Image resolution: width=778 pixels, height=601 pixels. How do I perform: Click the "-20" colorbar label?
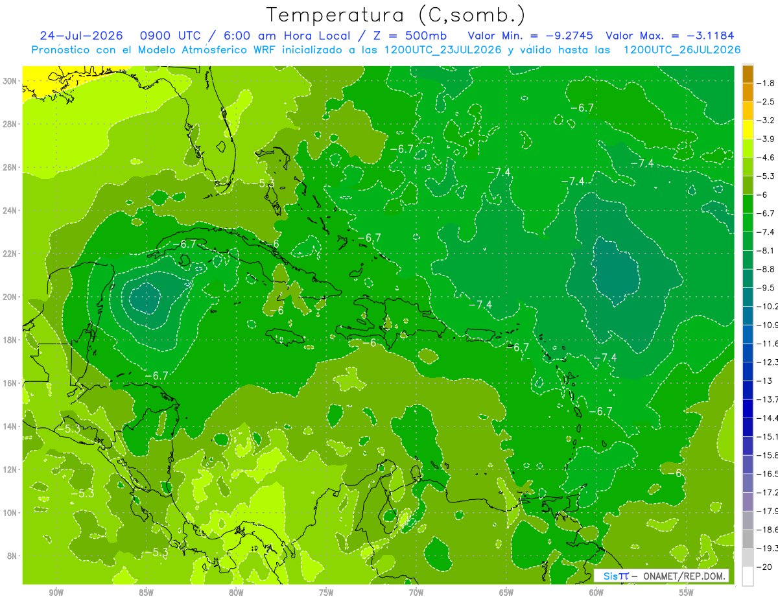[764, 567]
